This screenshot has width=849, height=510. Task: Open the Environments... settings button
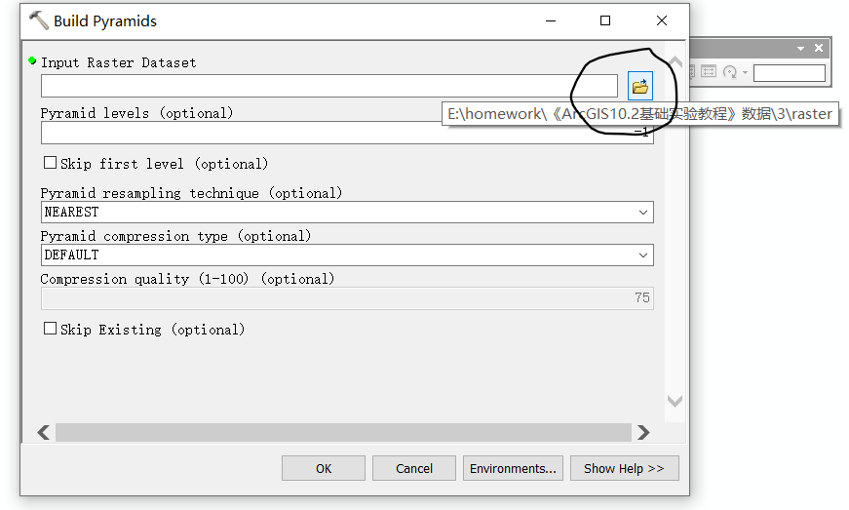click(x=513, y=468)
